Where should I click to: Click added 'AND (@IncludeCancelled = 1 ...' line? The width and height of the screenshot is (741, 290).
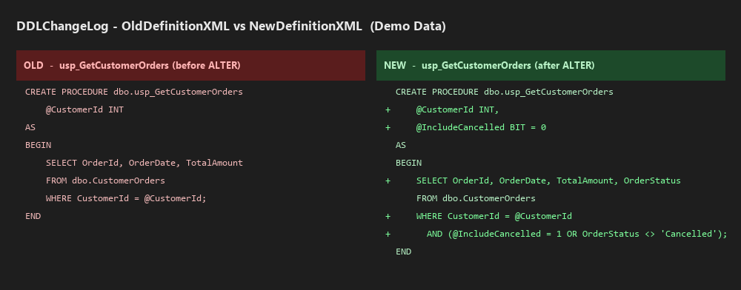(577, 234)
